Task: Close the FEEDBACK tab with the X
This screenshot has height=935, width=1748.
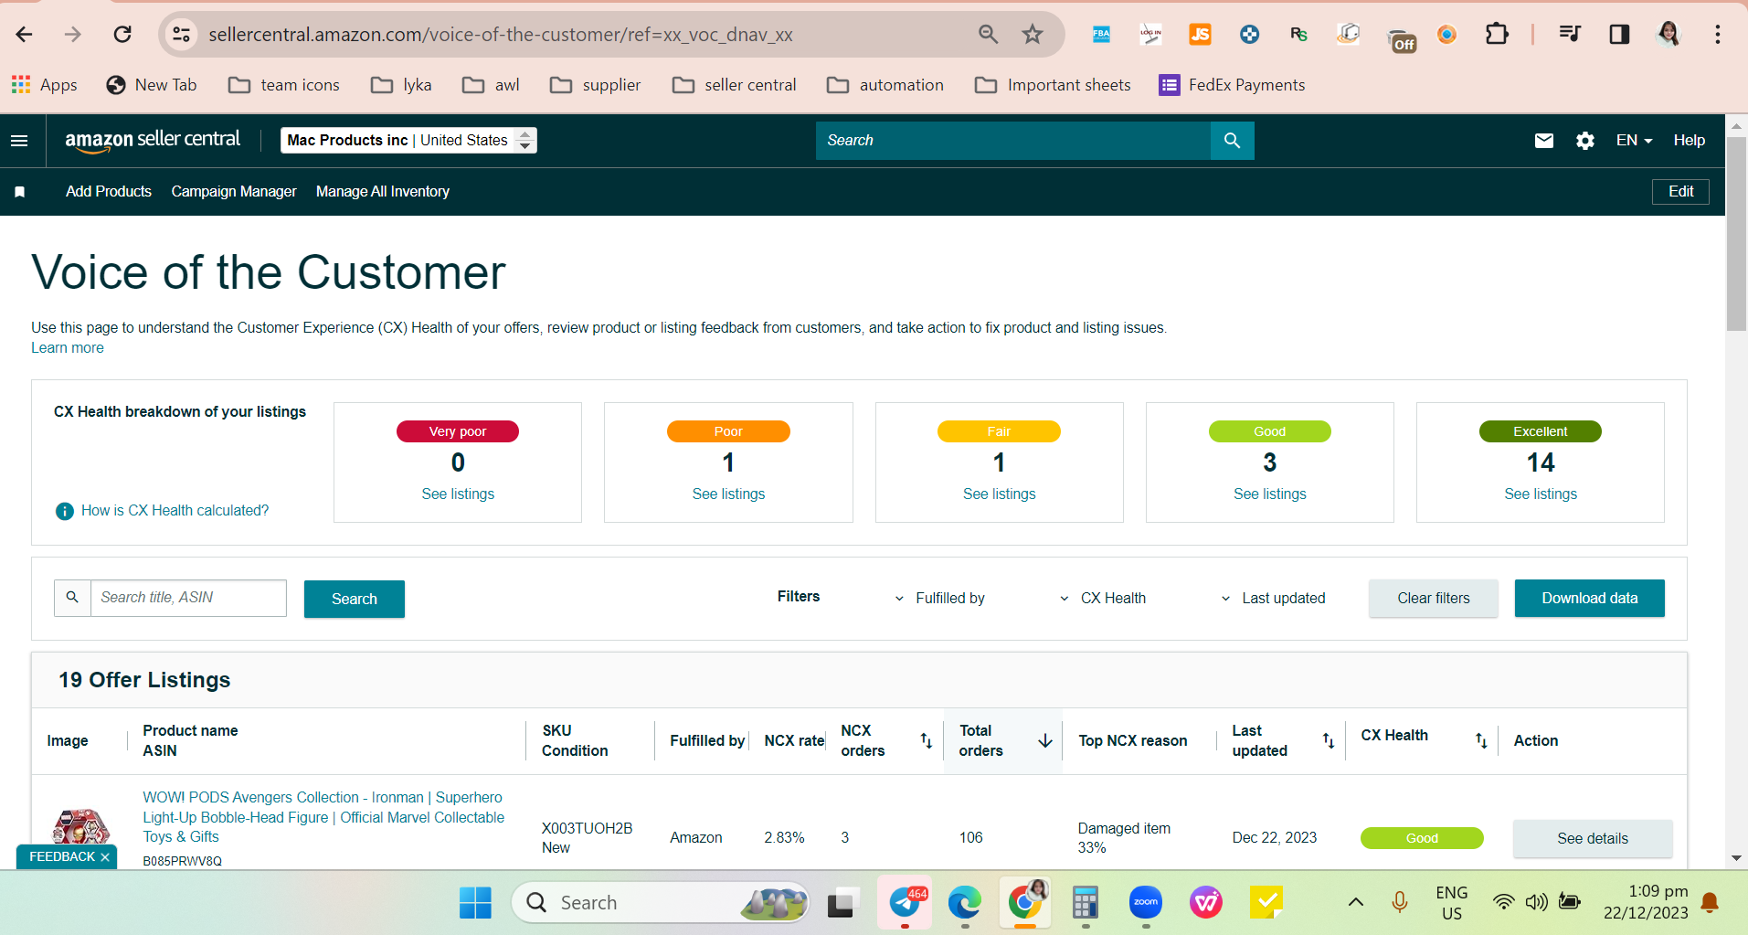Action: click(105, 857)
